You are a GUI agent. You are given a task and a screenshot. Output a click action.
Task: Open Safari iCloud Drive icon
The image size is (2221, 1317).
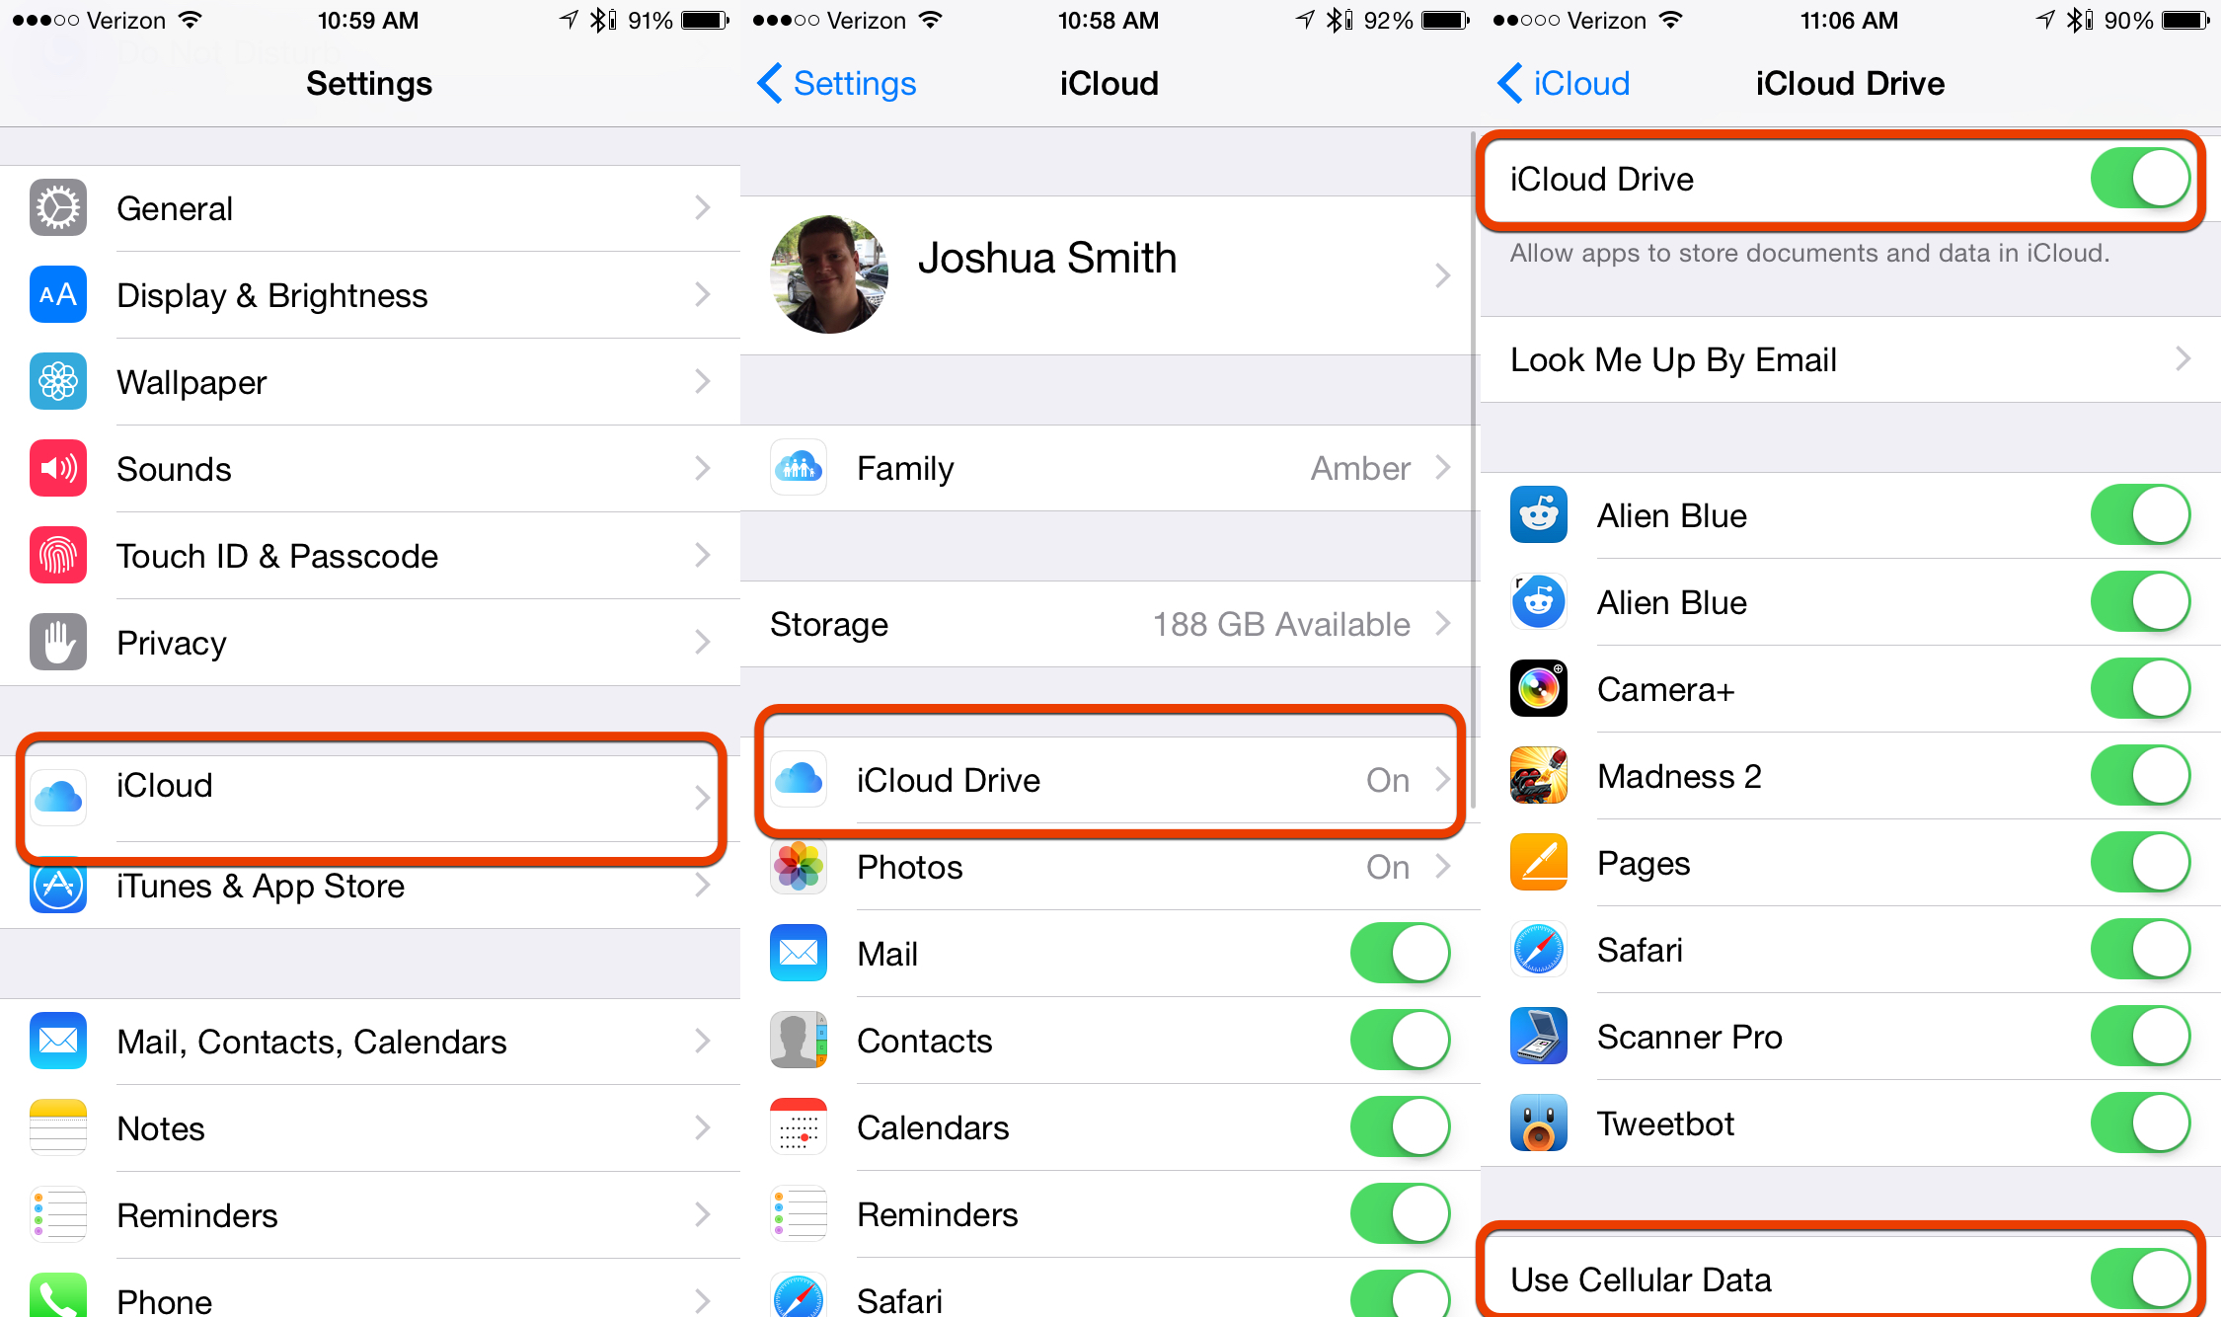pyautogui.click(x=1528, y=954)
